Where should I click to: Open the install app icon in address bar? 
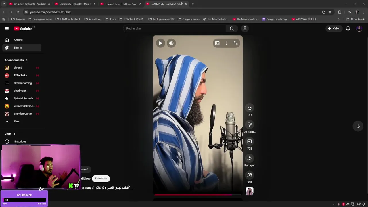324,12
